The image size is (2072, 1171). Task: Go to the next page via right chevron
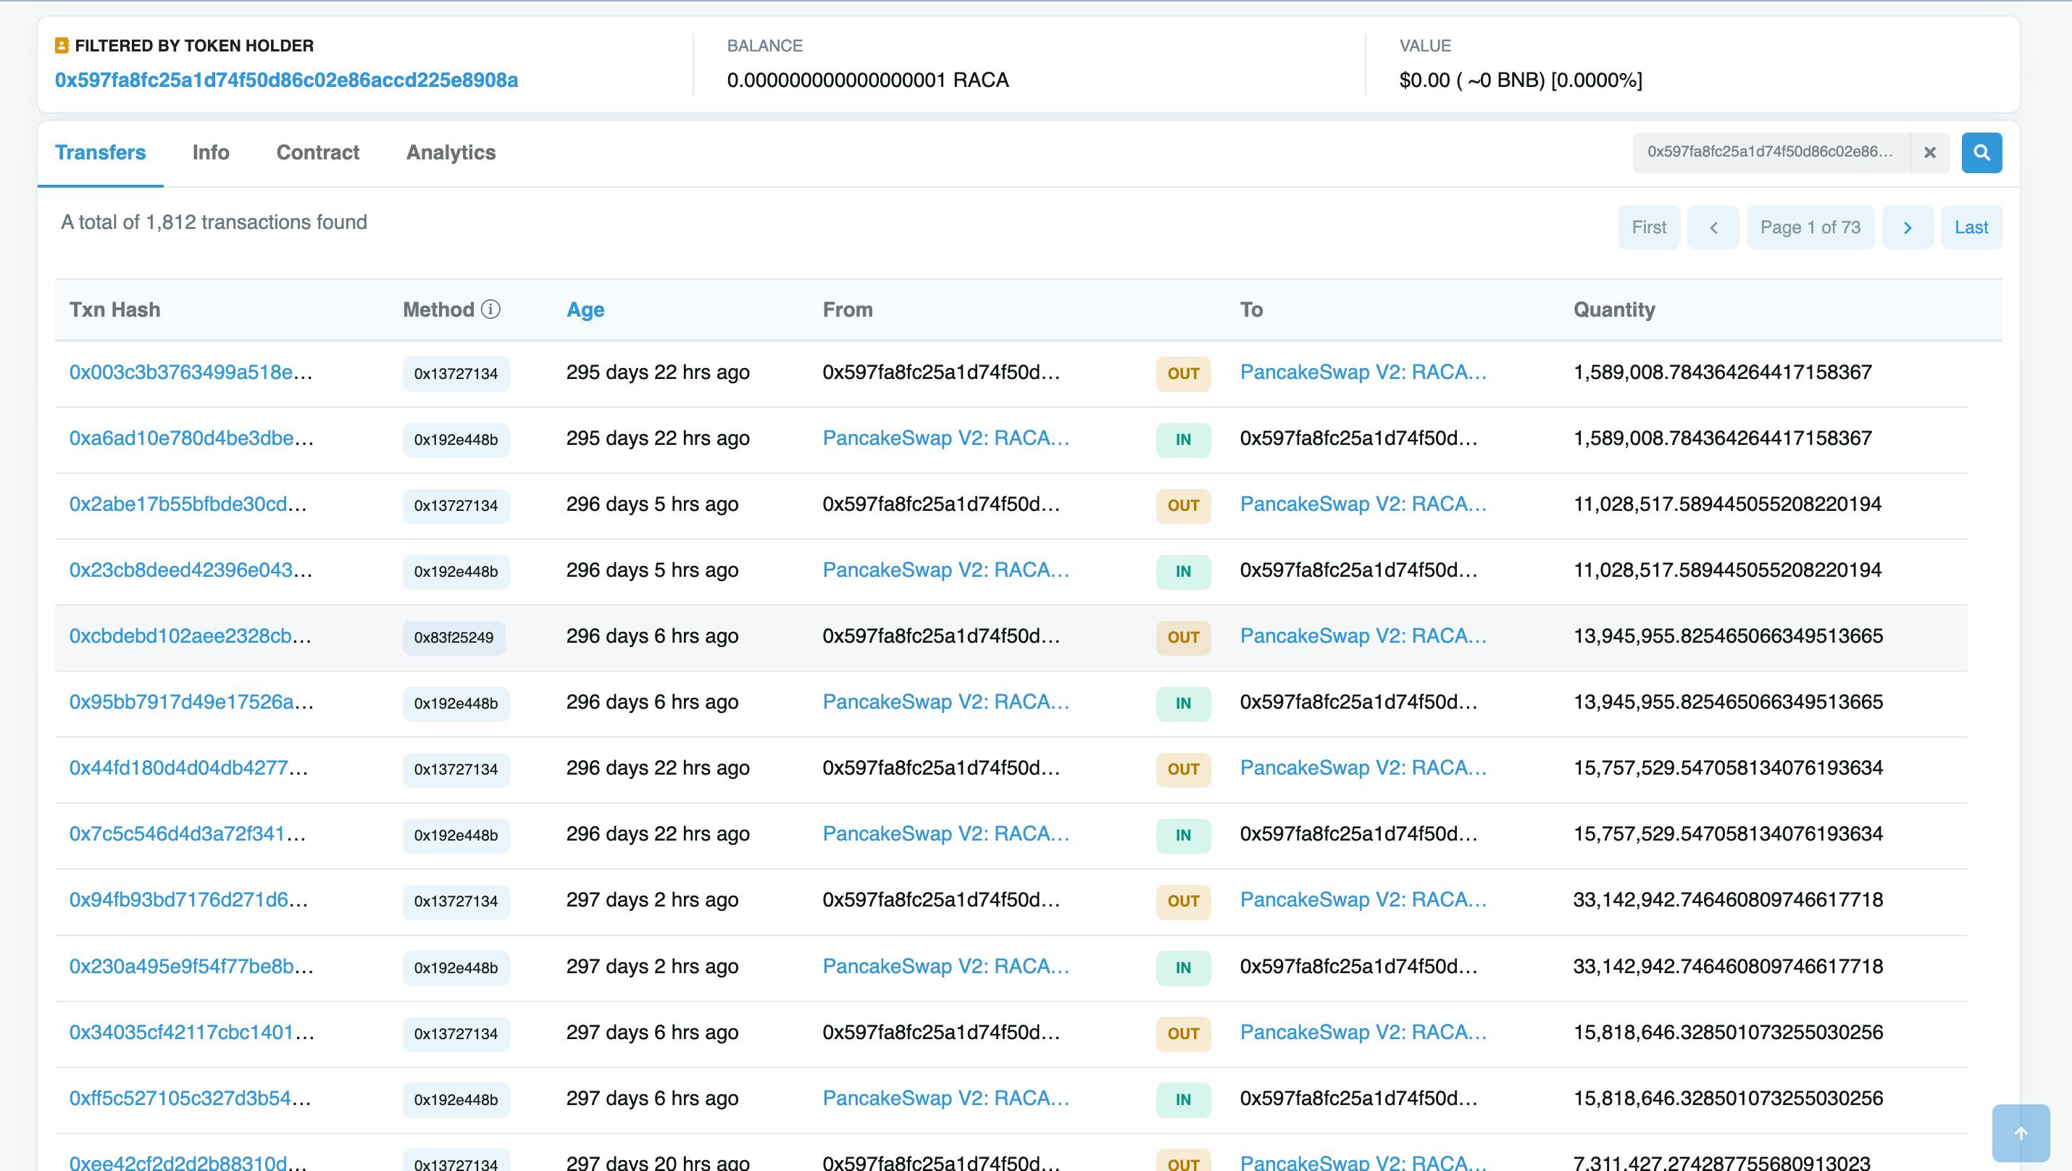click(x=1908, y=227)
